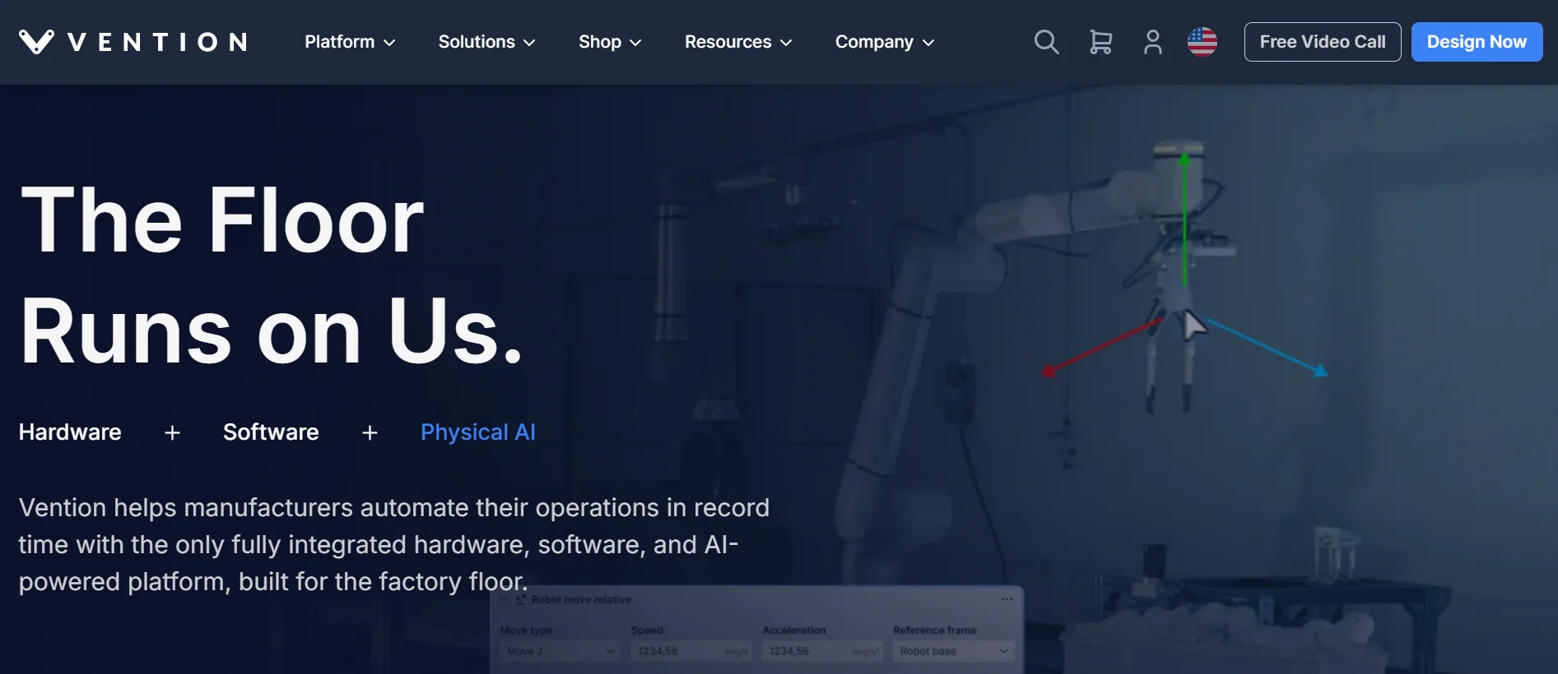Open the user account icon
This screenshot has width=1558, height=674.
[x=1153, y=42]
